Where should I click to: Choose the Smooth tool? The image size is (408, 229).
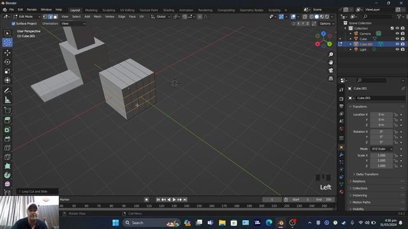[x=7, y=184]
